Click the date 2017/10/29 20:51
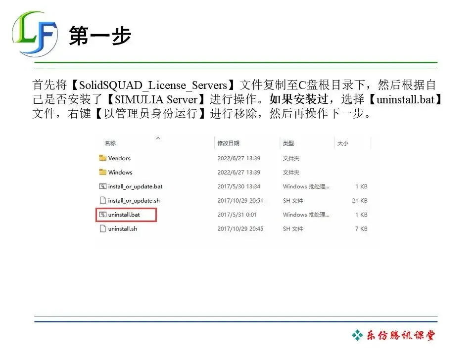475x356 pixels. (240, 200)
